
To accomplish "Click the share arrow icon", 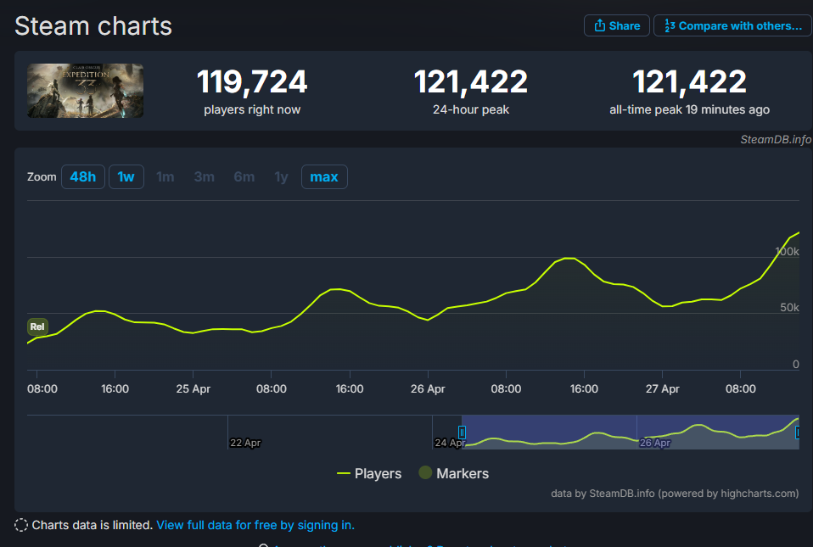I will [599, 25].
